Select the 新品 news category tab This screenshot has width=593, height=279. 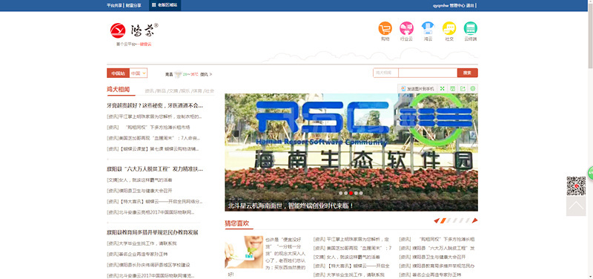click(x=161, y=91)
